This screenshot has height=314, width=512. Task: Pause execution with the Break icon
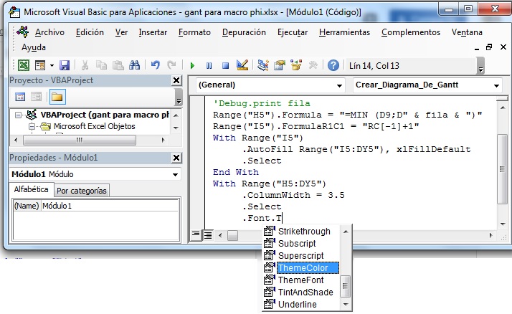209,66
